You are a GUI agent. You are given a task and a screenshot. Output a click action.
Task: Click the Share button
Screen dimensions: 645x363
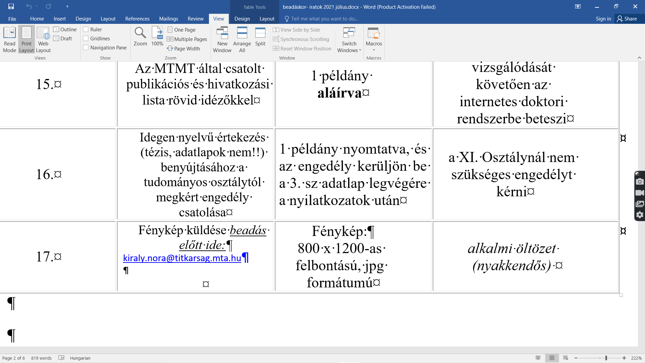[627, 19]
